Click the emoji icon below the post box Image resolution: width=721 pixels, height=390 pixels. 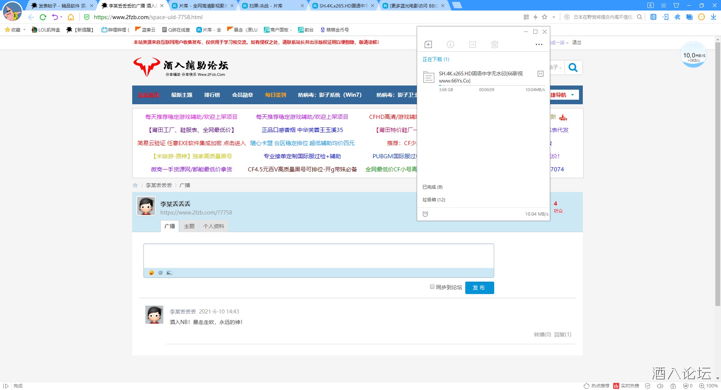coord(151,273)
